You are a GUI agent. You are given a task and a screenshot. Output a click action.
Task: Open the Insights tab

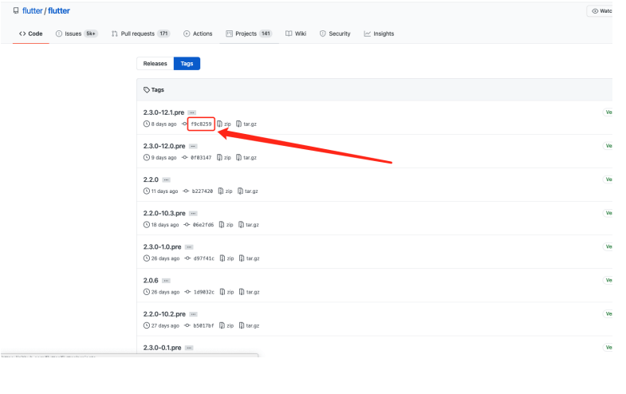(x=379, y=33)
